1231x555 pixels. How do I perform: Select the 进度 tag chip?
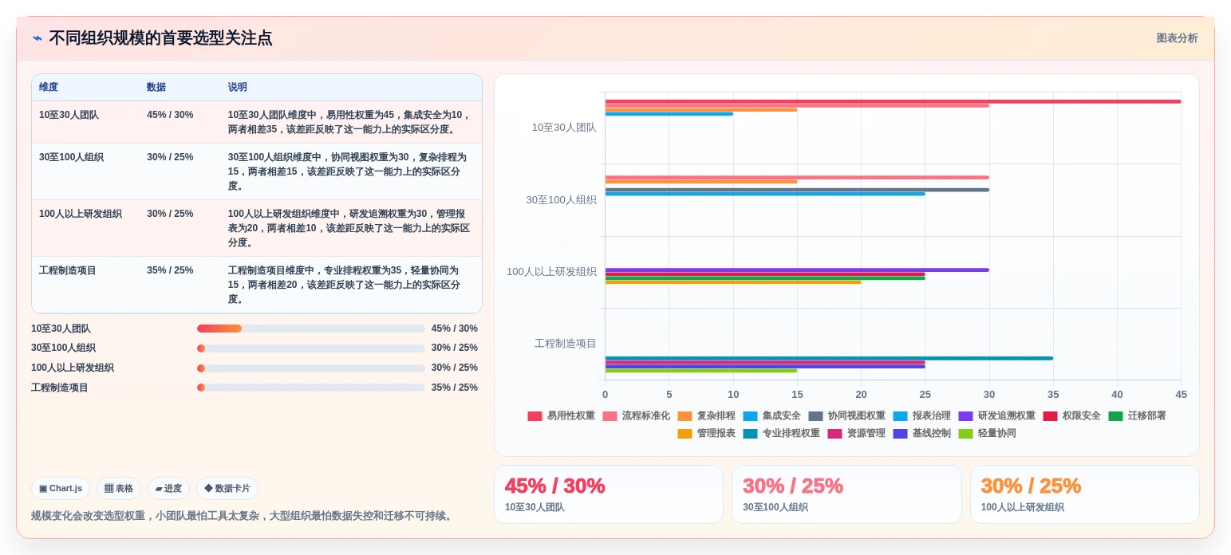(x=168, y=489)
